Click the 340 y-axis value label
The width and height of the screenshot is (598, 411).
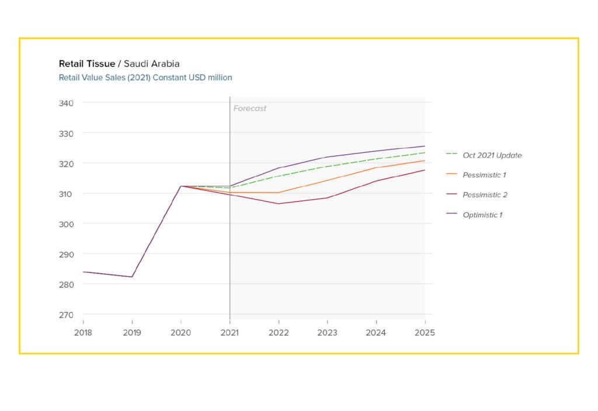coord(66,103)
